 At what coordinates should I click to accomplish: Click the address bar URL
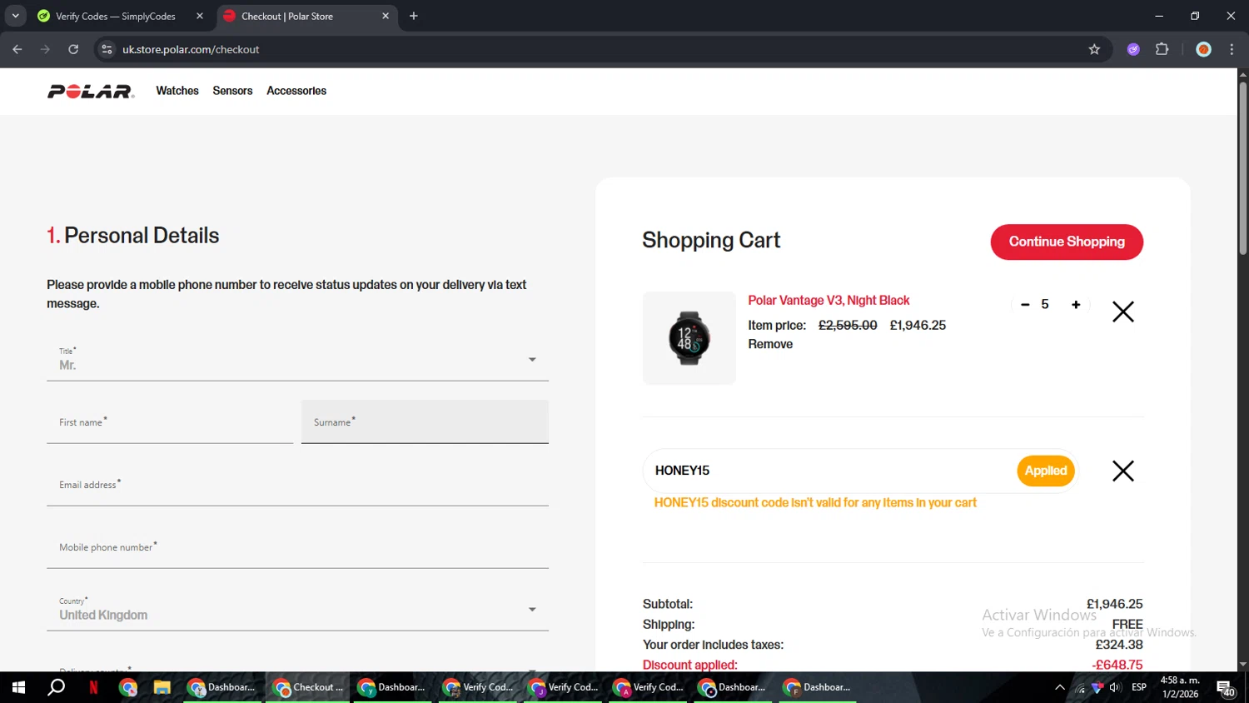point(191,49)
